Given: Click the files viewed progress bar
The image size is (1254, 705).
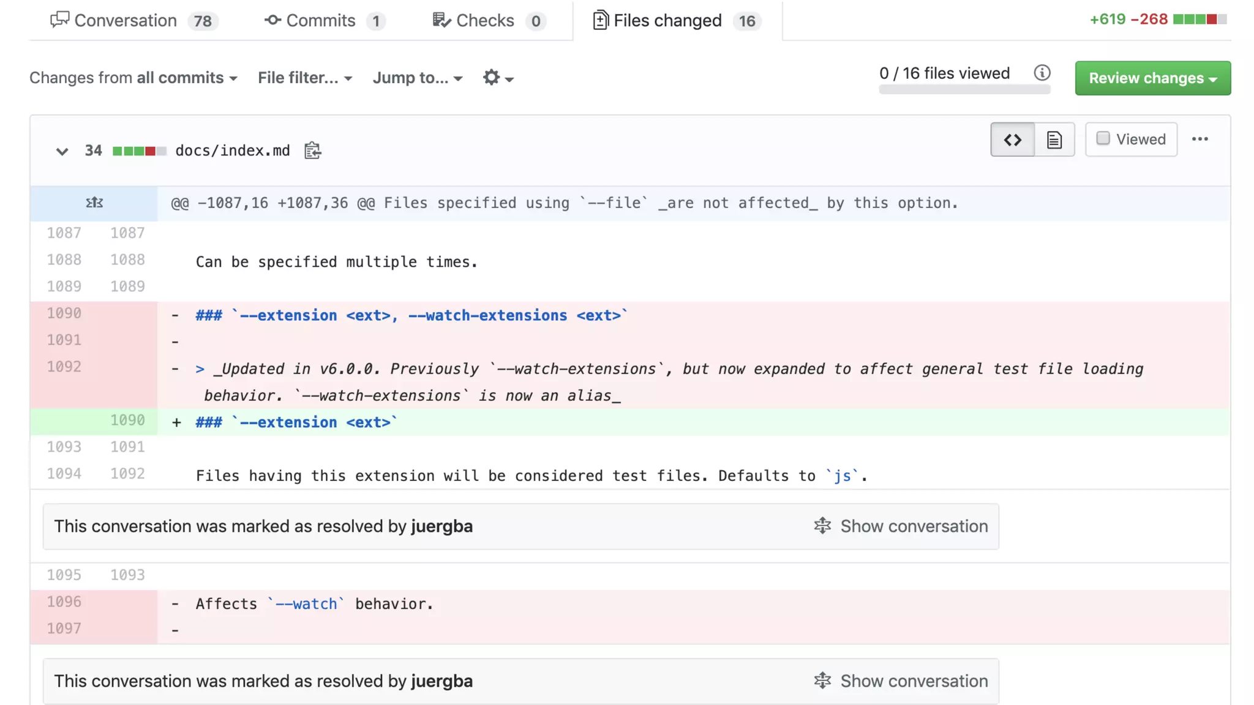Looking at the screenshot, I should [x=964, y=90].
